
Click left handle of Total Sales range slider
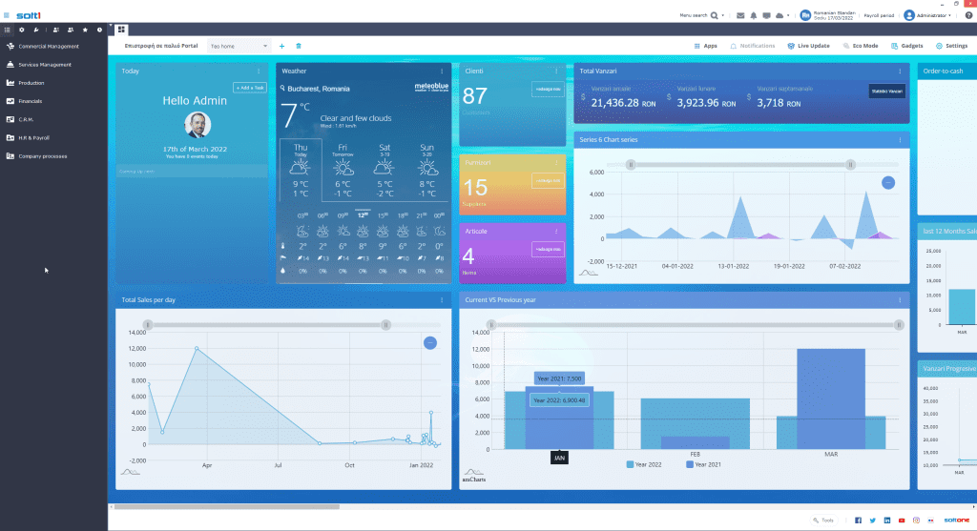(146, 325)
